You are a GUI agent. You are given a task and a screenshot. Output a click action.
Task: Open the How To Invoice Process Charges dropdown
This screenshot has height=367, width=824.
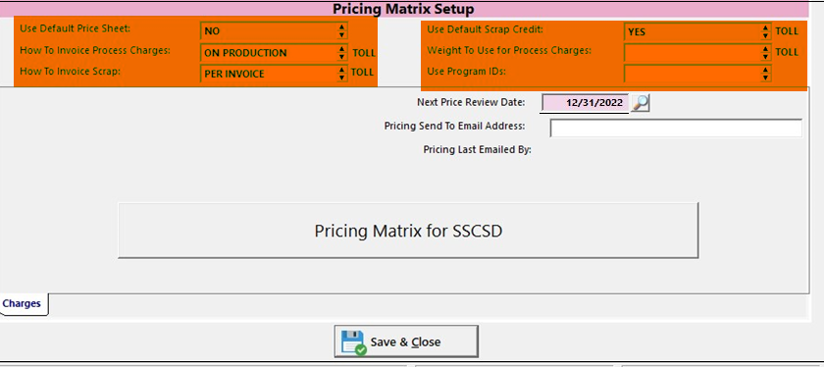click(x=274, y=53)
